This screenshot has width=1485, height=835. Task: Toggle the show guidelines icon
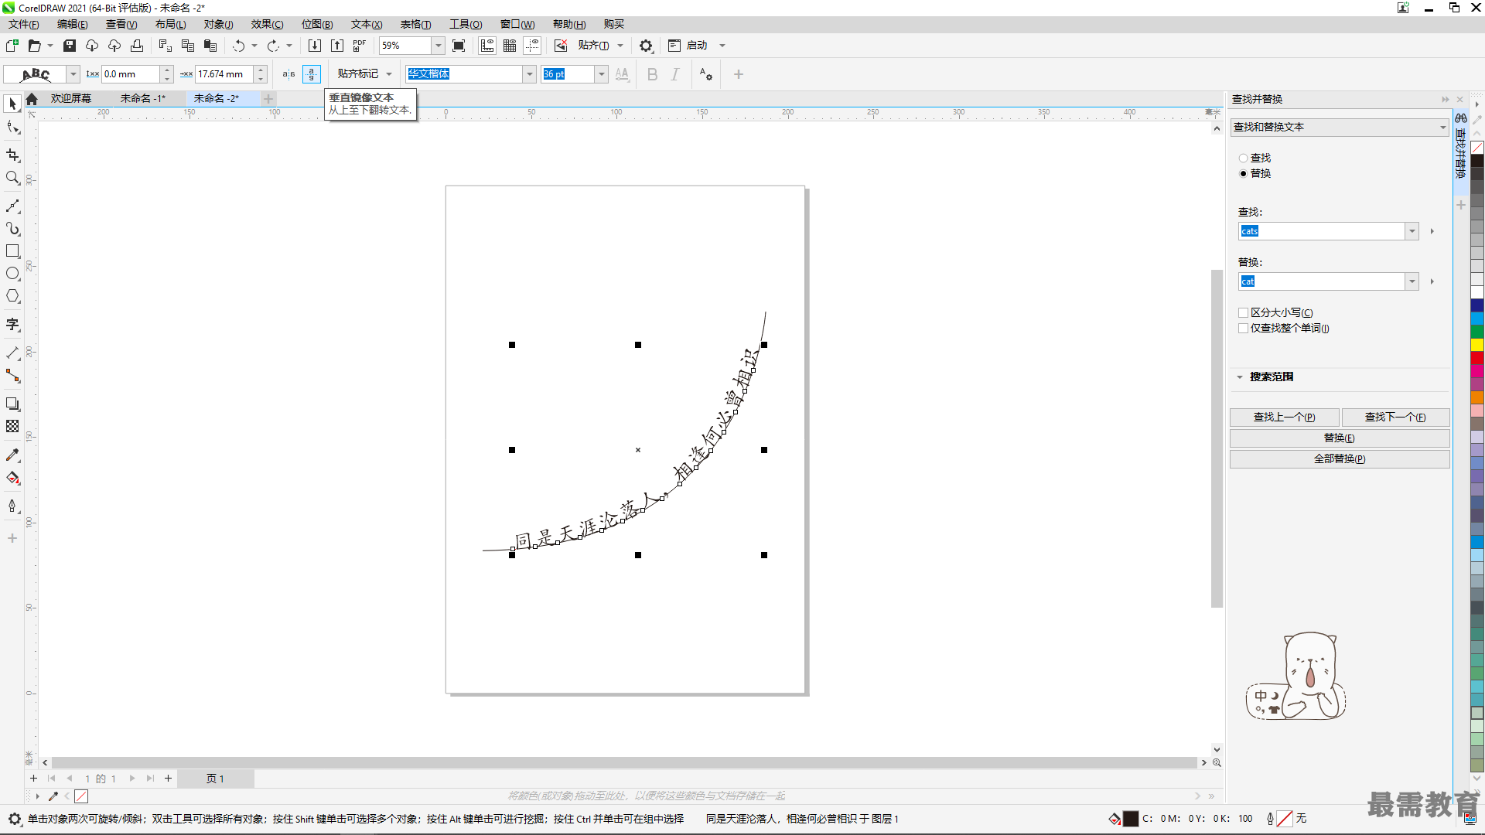[532, 46]
